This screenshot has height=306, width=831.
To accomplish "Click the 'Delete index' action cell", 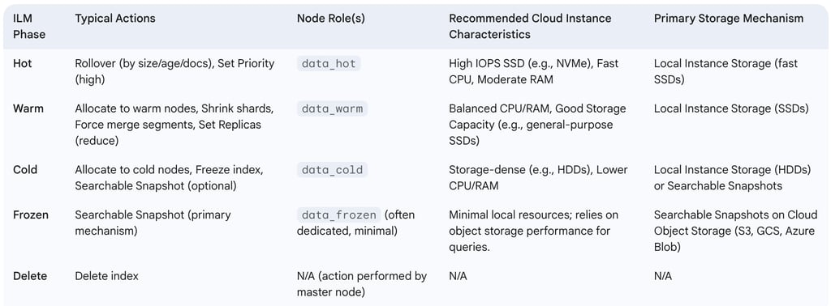I will click(x=106, y=276).
